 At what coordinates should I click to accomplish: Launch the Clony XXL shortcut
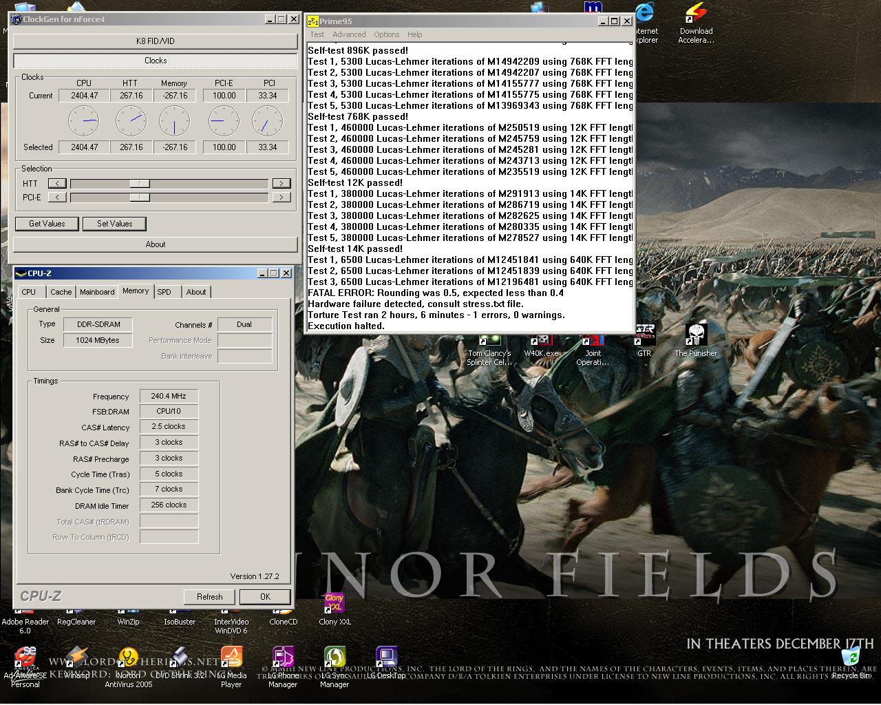click(335, 609)
